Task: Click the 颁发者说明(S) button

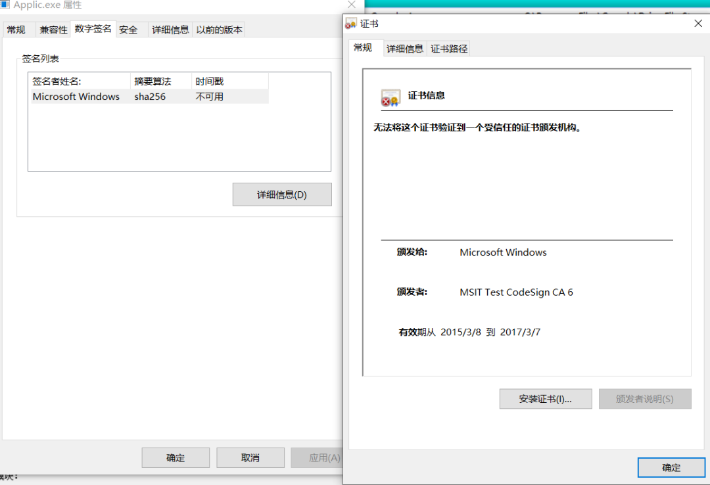Action: click(645, 399)
